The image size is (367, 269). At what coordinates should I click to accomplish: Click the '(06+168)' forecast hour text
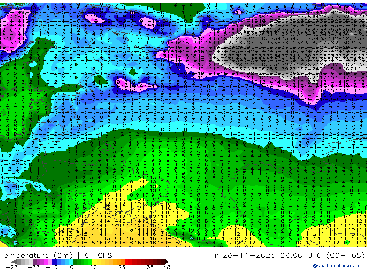(346, 255)
